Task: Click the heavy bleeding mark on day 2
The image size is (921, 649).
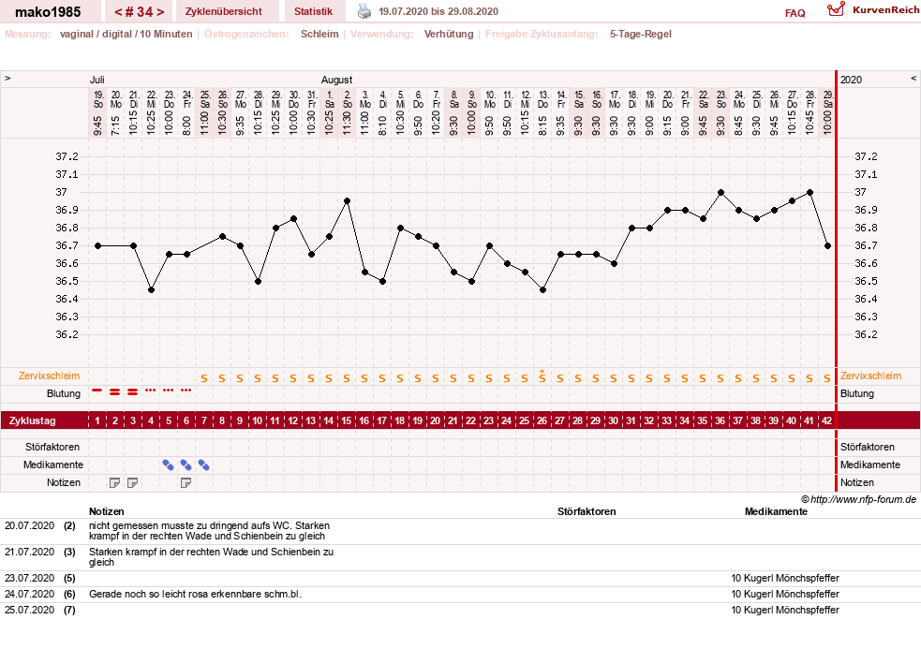Action: pos(115,391)
